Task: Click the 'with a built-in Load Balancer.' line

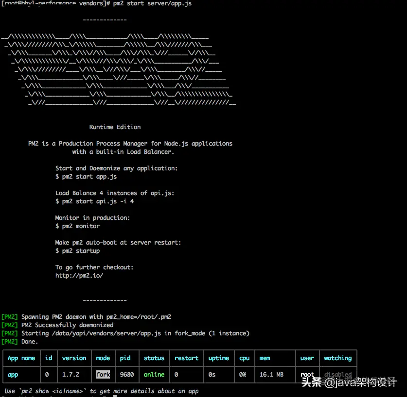Action: point(123,152)
